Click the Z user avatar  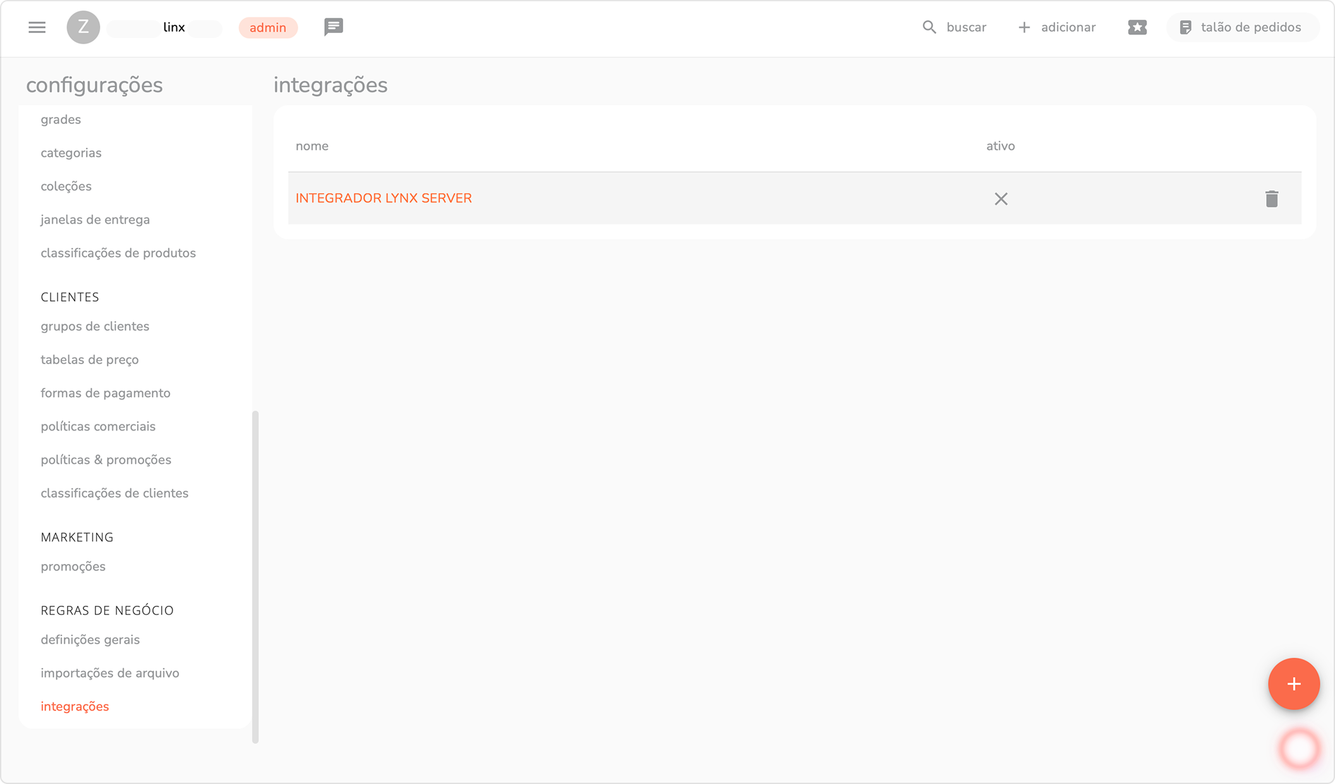(x=83, y=27)
